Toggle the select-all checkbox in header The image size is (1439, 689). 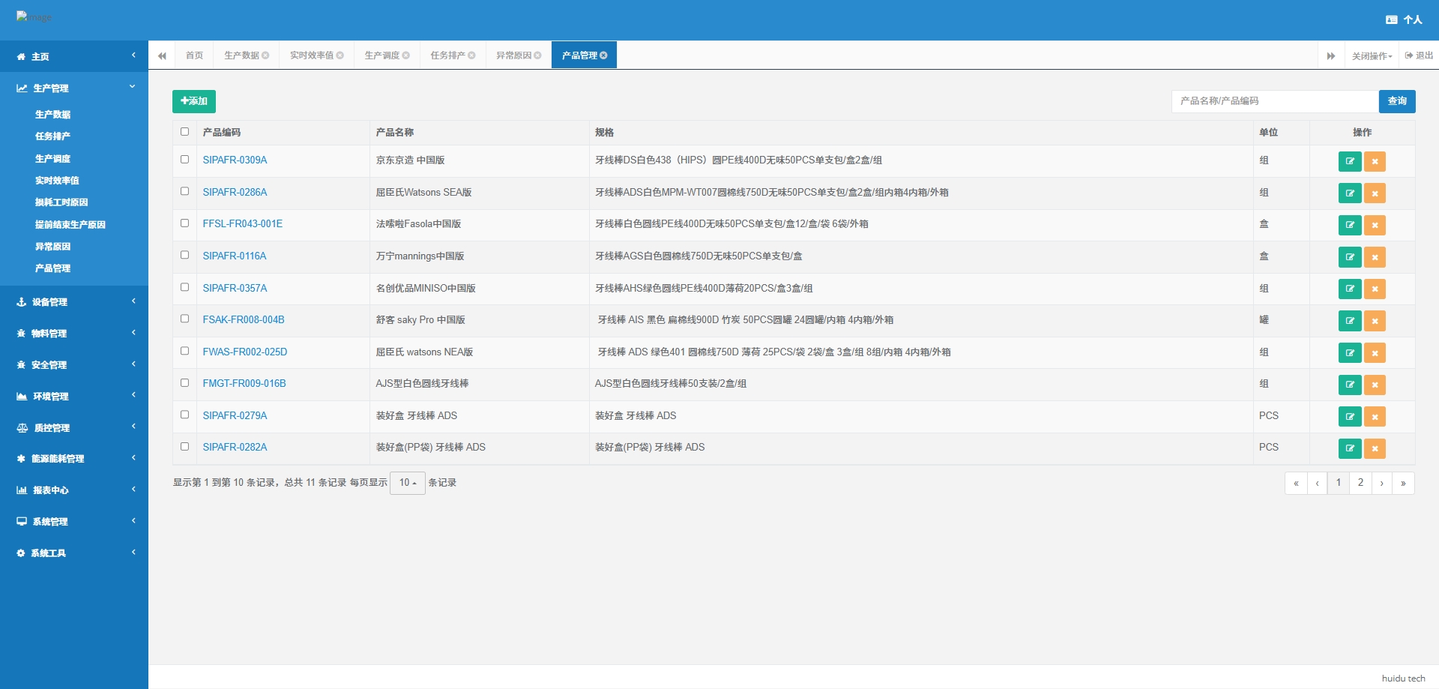point(184,132)
